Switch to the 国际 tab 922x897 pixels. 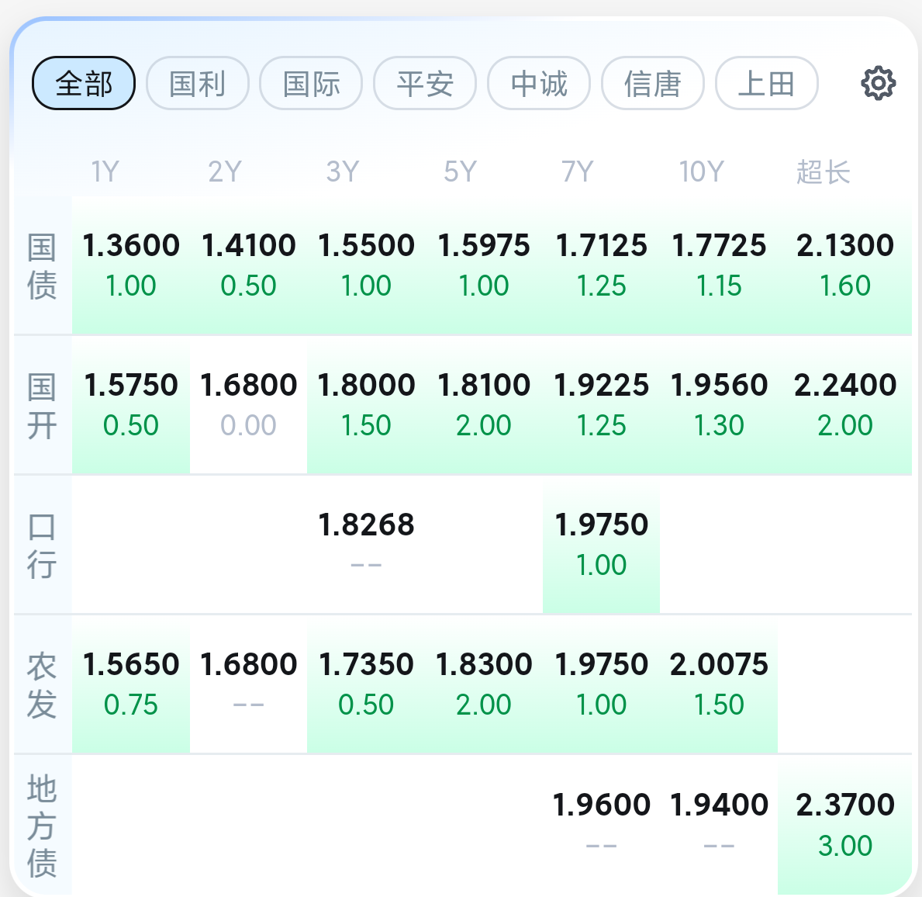coord(311,83)
